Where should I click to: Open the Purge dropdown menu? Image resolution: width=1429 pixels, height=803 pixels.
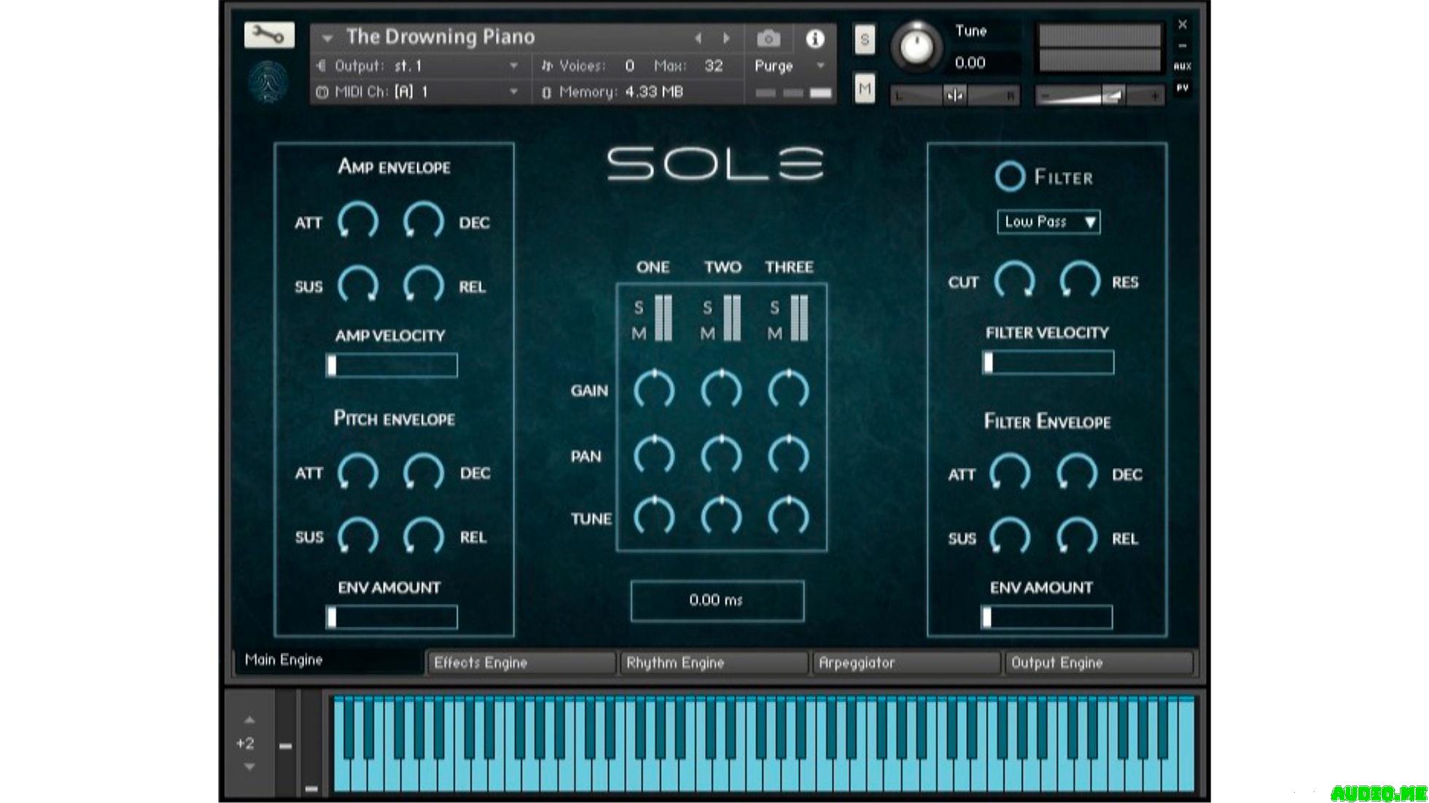point(789,66)
